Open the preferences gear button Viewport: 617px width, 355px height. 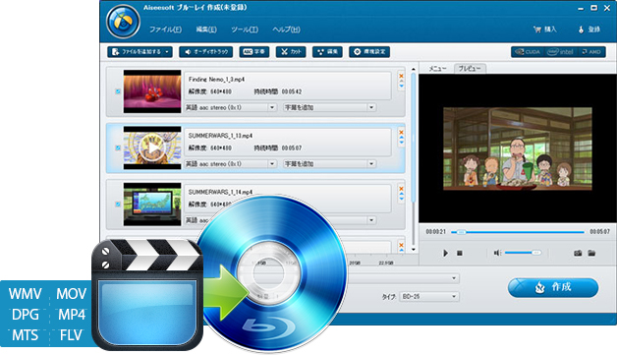pyautogui.click(x=369, y=51)
